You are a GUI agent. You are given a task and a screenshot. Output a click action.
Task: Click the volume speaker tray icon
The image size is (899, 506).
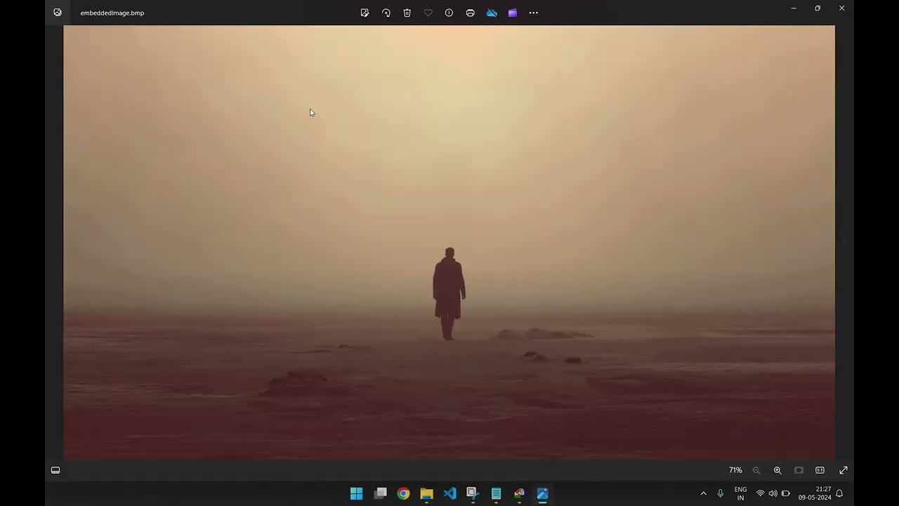click(x=773, y=493)
